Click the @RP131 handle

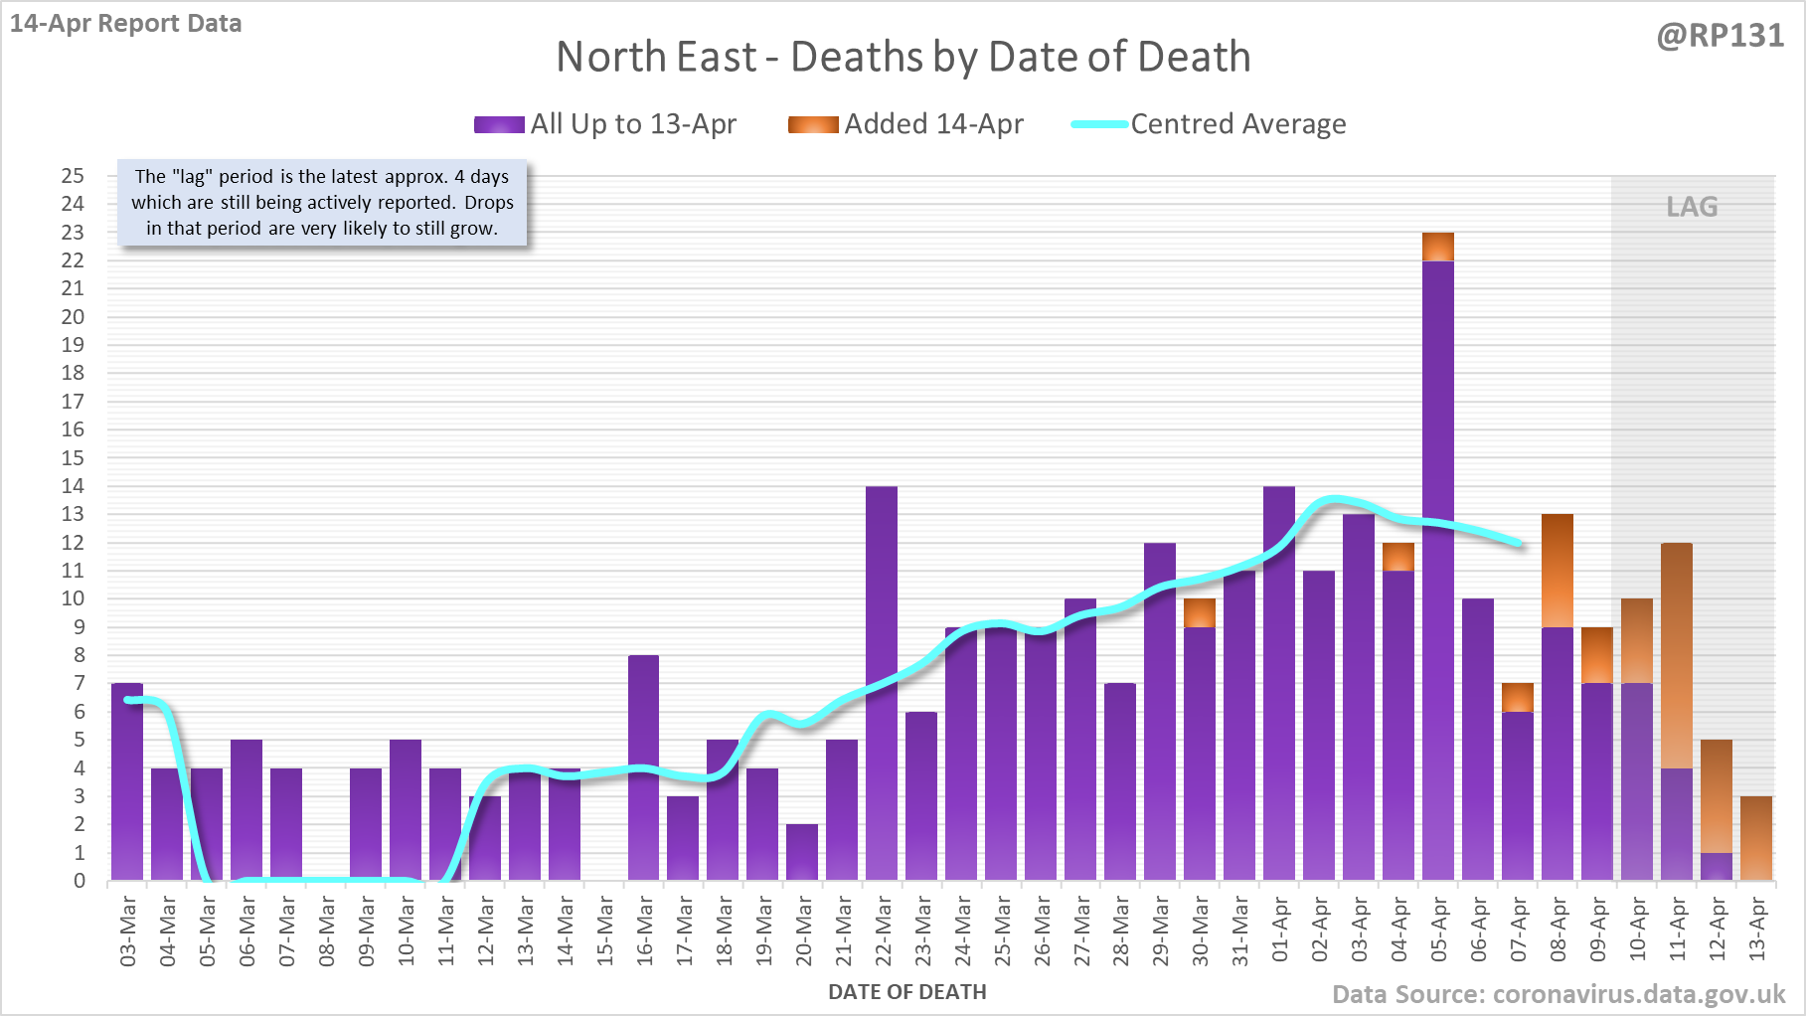tap(1720, 36)
